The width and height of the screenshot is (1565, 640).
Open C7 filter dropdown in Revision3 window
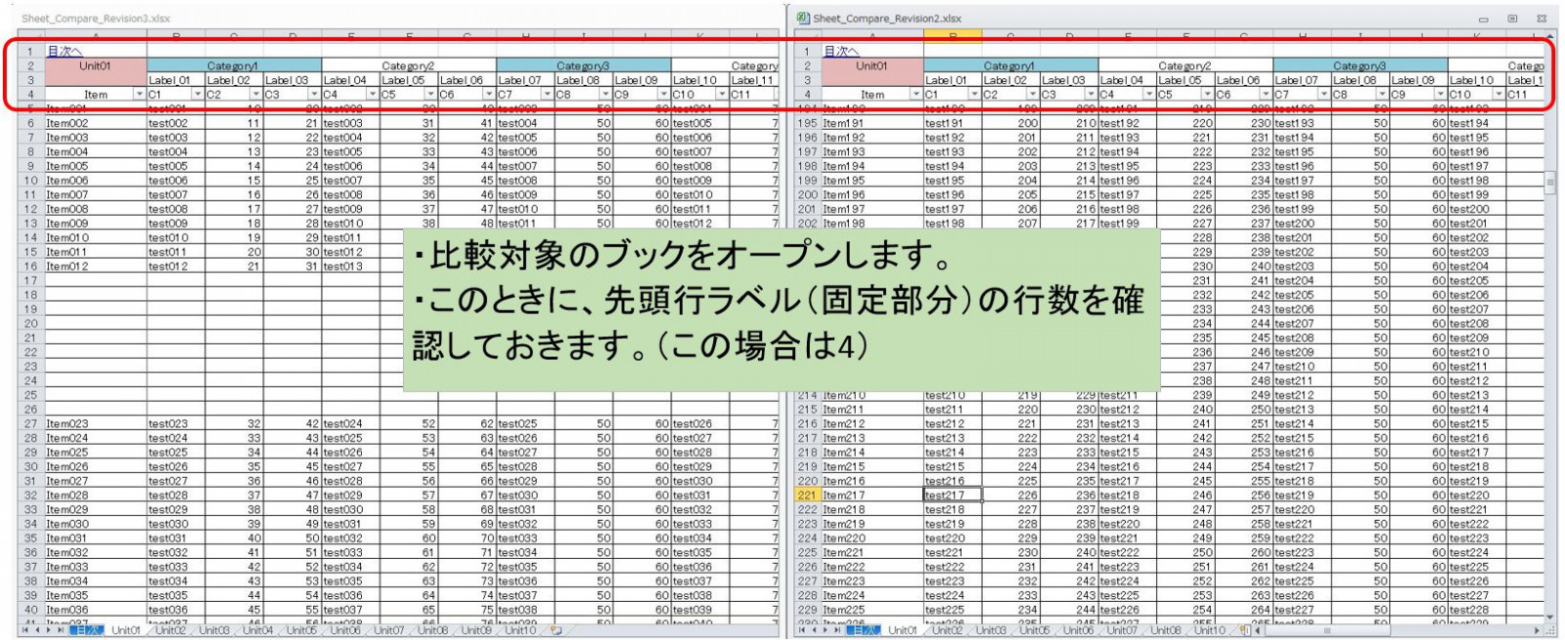(x=547, y=95)
